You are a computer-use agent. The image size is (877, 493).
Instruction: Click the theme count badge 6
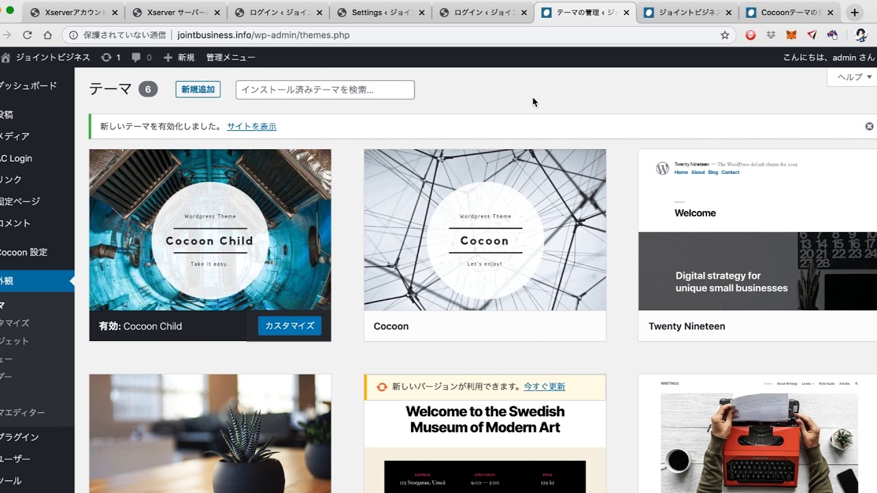(147, 89)
